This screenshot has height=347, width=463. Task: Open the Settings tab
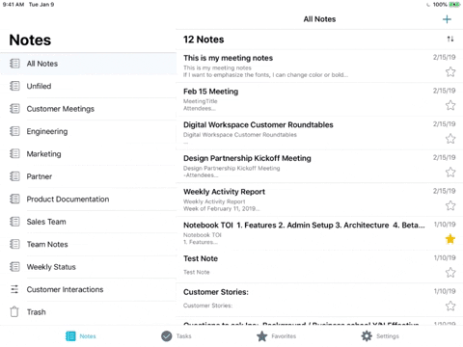click(x=380, y=336)
